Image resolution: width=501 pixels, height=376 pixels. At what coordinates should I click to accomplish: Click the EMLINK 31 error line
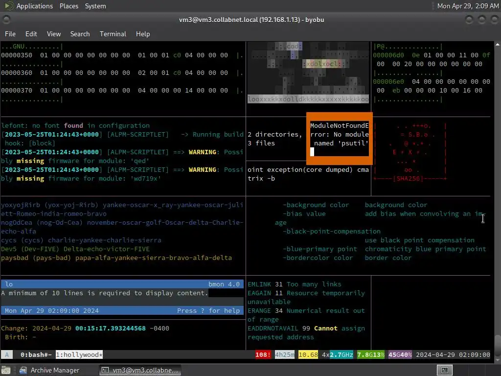click(294, 284)
